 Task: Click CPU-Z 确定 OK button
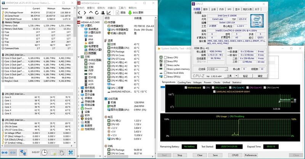260,76
